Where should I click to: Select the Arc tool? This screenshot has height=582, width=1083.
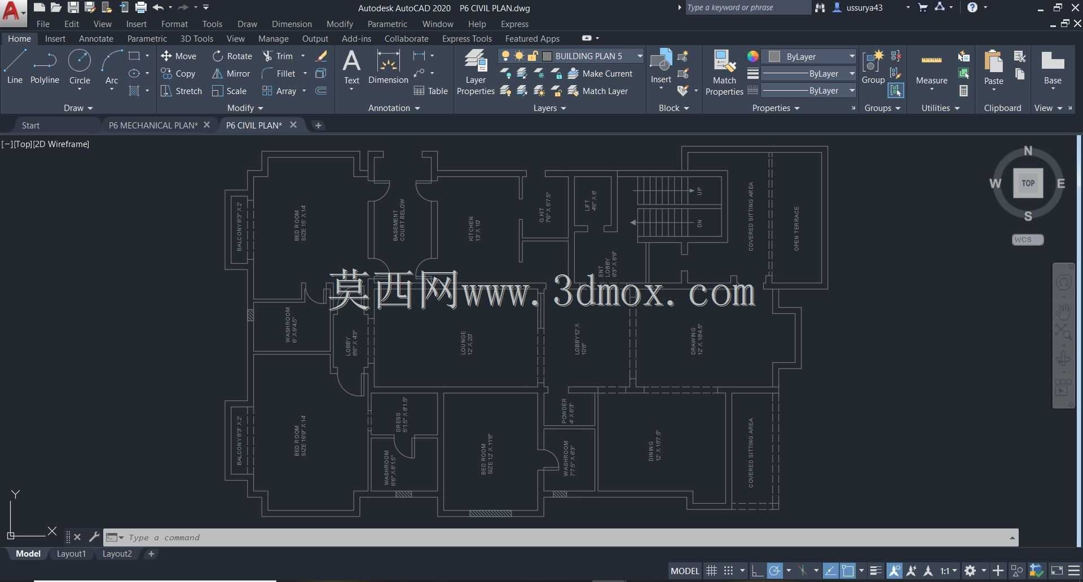coord(112,66)
